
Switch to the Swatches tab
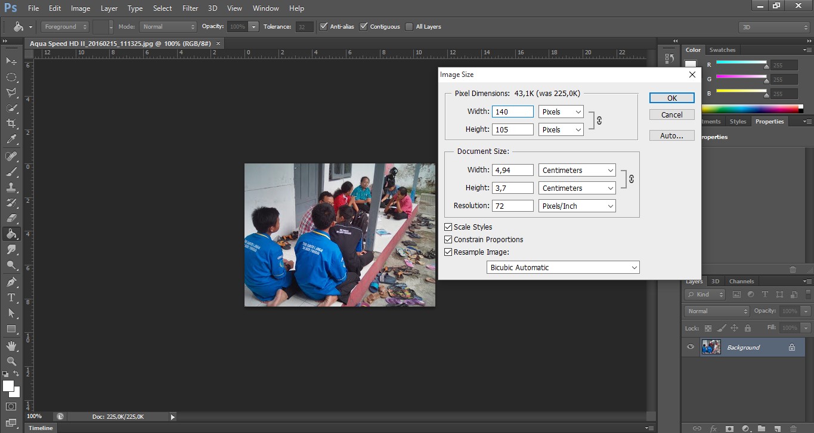point(723,50)
